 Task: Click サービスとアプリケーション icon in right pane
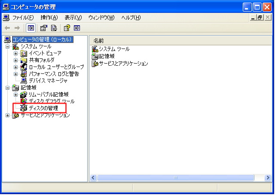pos(95,64)
